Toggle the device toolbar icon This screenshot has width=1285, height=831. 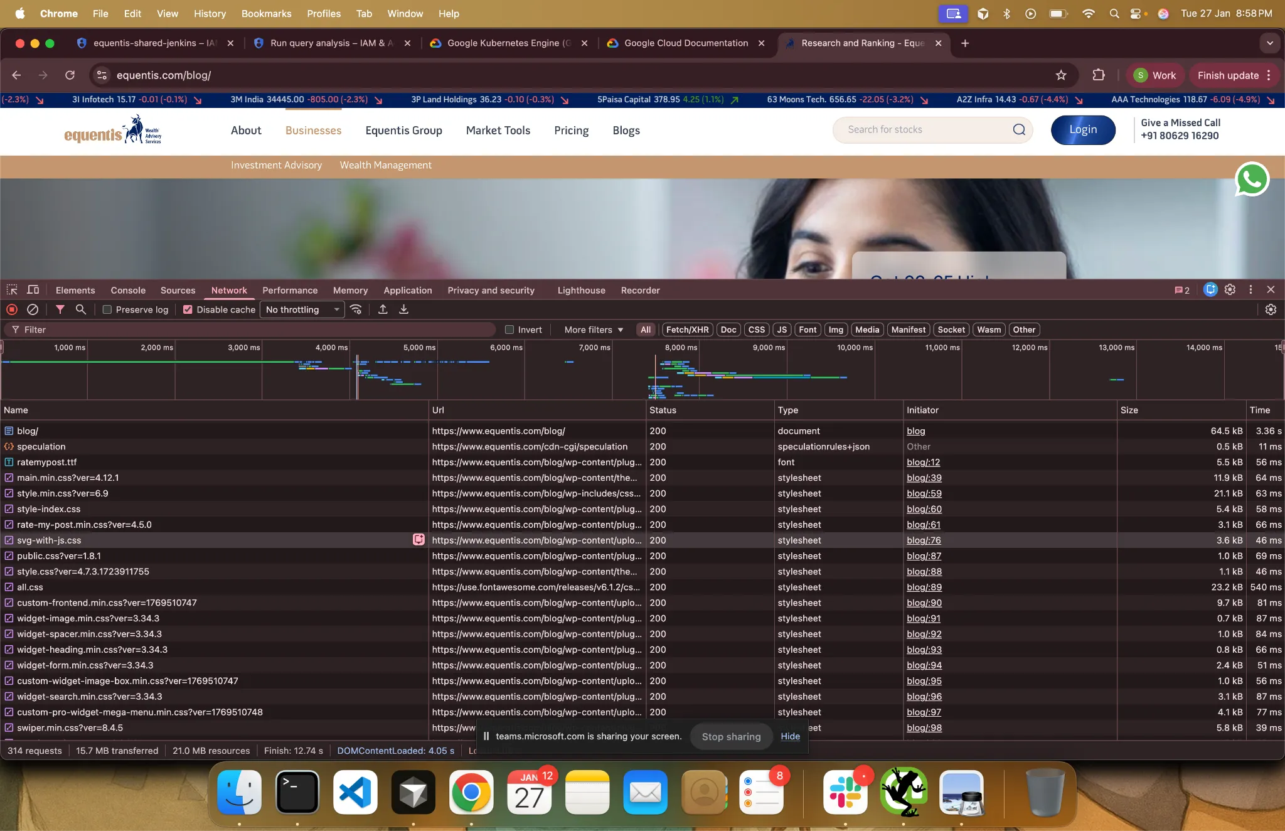(x=33, y=290)
